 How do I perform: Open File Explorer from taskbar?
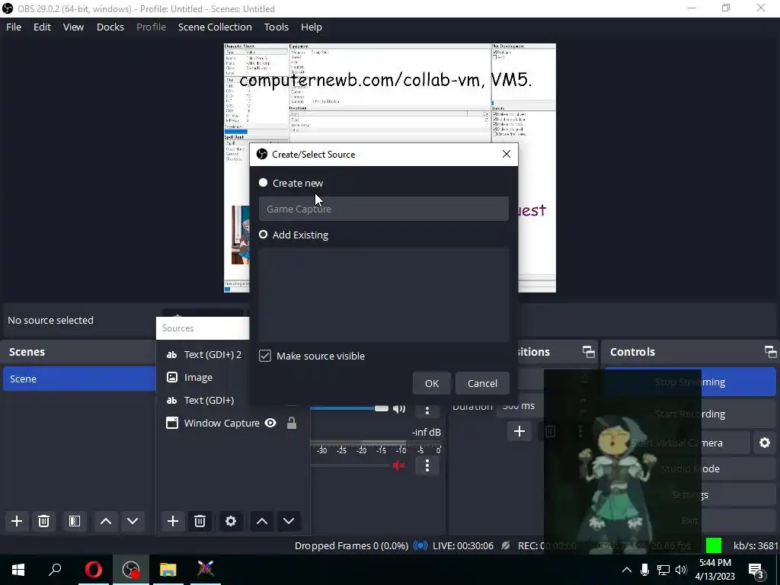pyautogui.click(x=168, y=569)
